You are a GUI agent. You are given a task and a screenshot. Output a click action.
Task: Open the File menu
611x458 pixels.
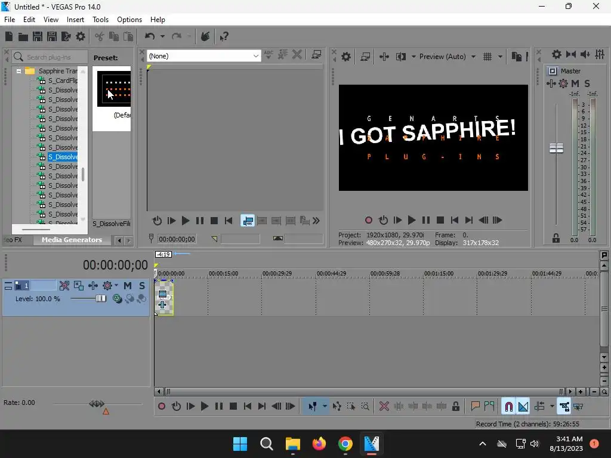click(10, 20)
